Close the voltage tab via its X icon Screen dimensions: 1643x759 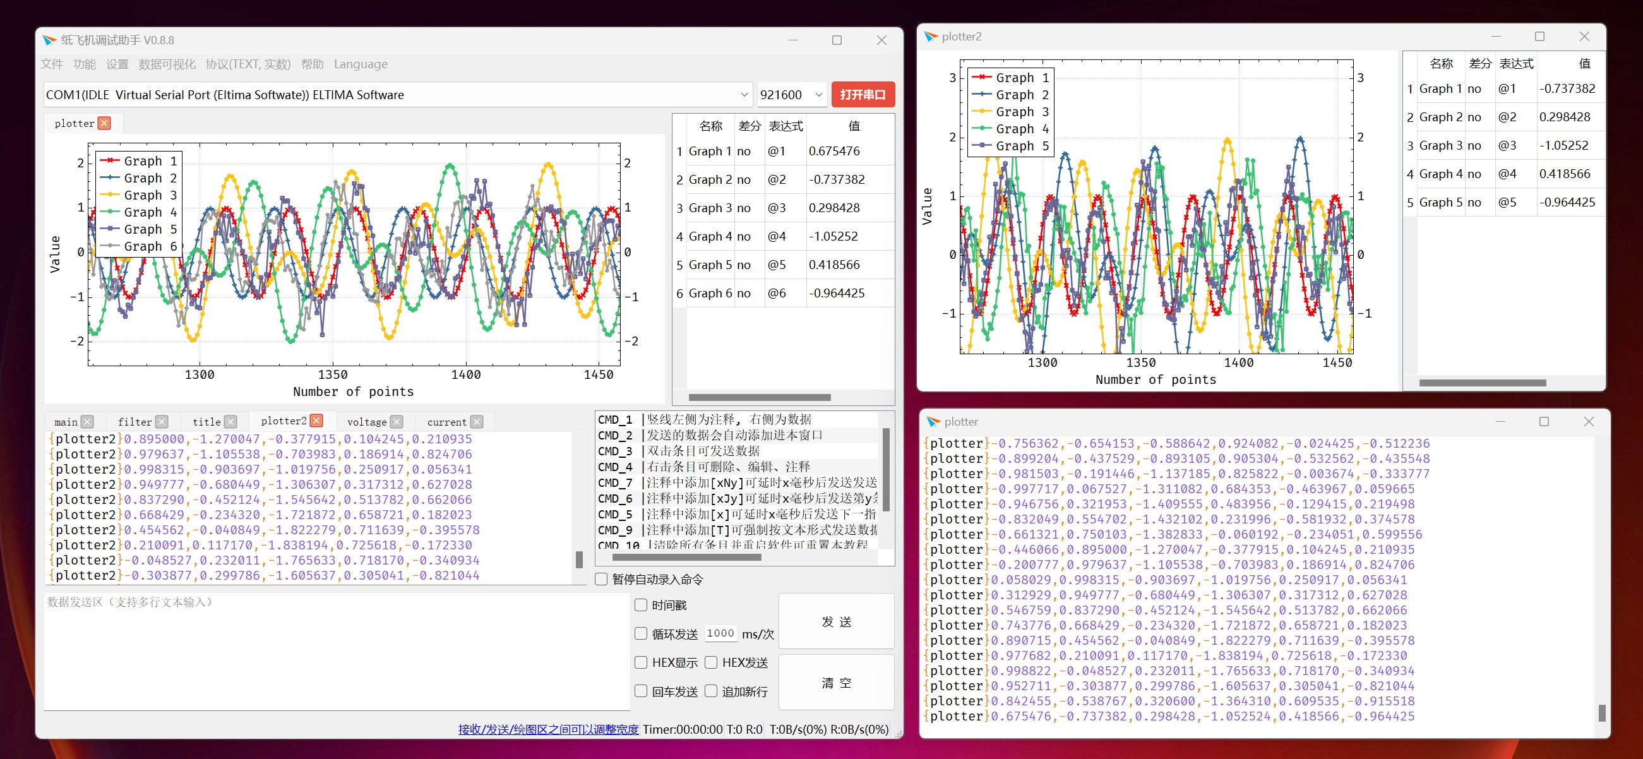(x=397, y=422)
